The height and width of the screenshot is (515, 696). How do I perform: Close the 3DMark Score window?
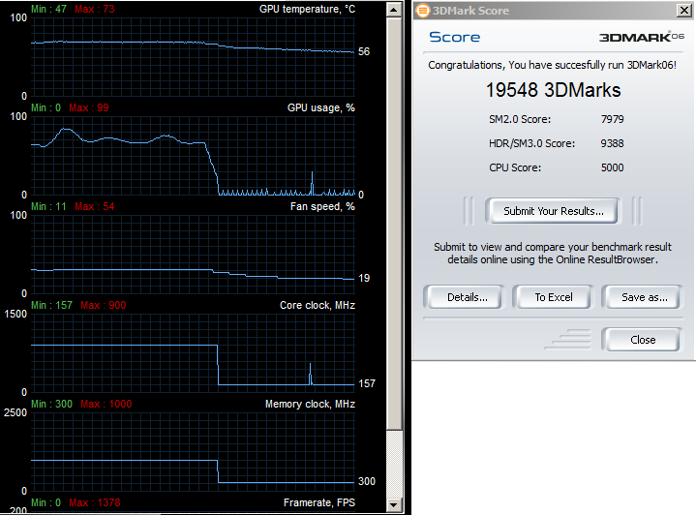(683, 11)
